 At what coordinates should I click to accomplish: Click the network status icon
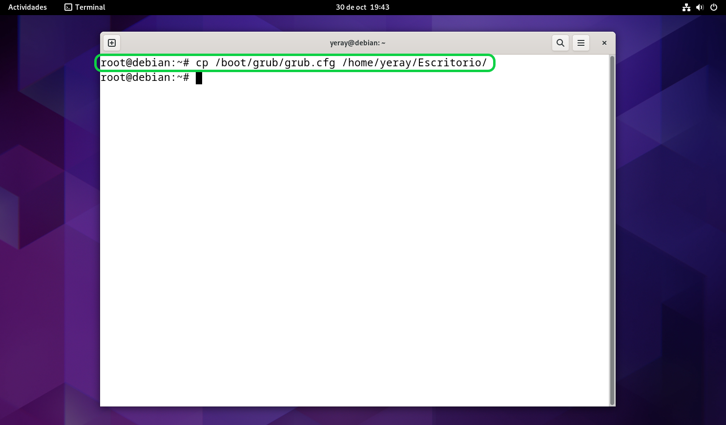pos(686,7)
